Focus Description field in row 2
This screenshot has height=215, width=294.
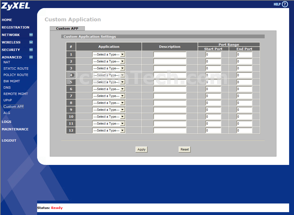[170, 61]
